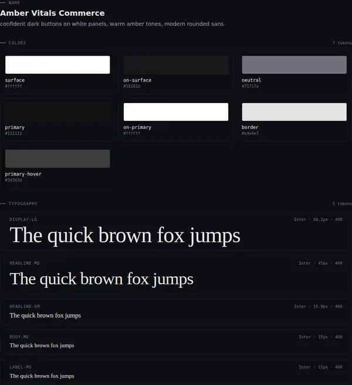Click the primary-hover swatch
The height and width of the screenshot is (385, 352).
[57, 159]
